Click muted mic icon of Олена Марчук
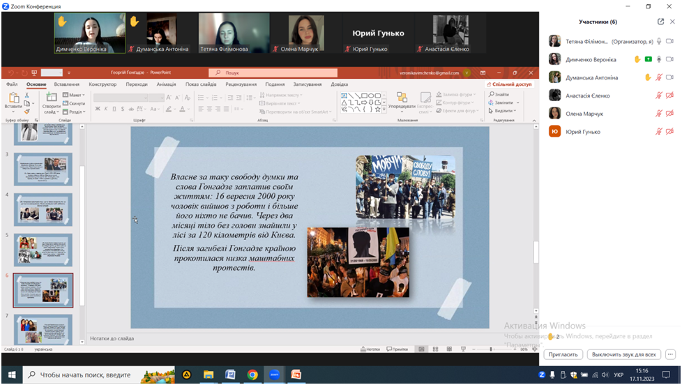This screenshot has width=682, height=385. (658, 114)
